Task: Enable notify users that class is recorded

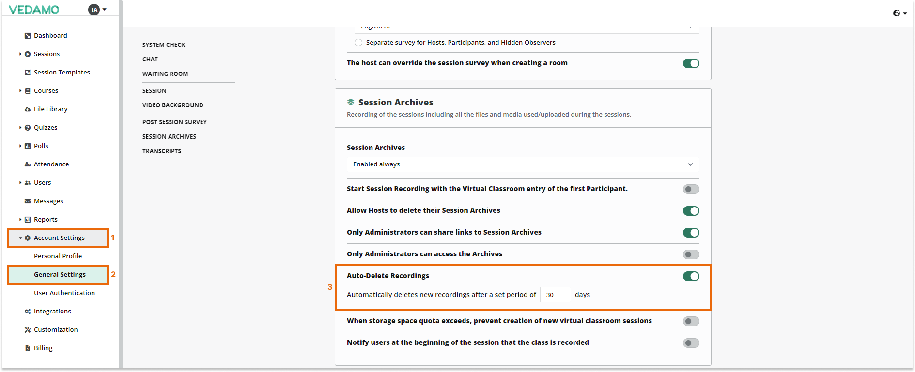Action: click(691, 343)
